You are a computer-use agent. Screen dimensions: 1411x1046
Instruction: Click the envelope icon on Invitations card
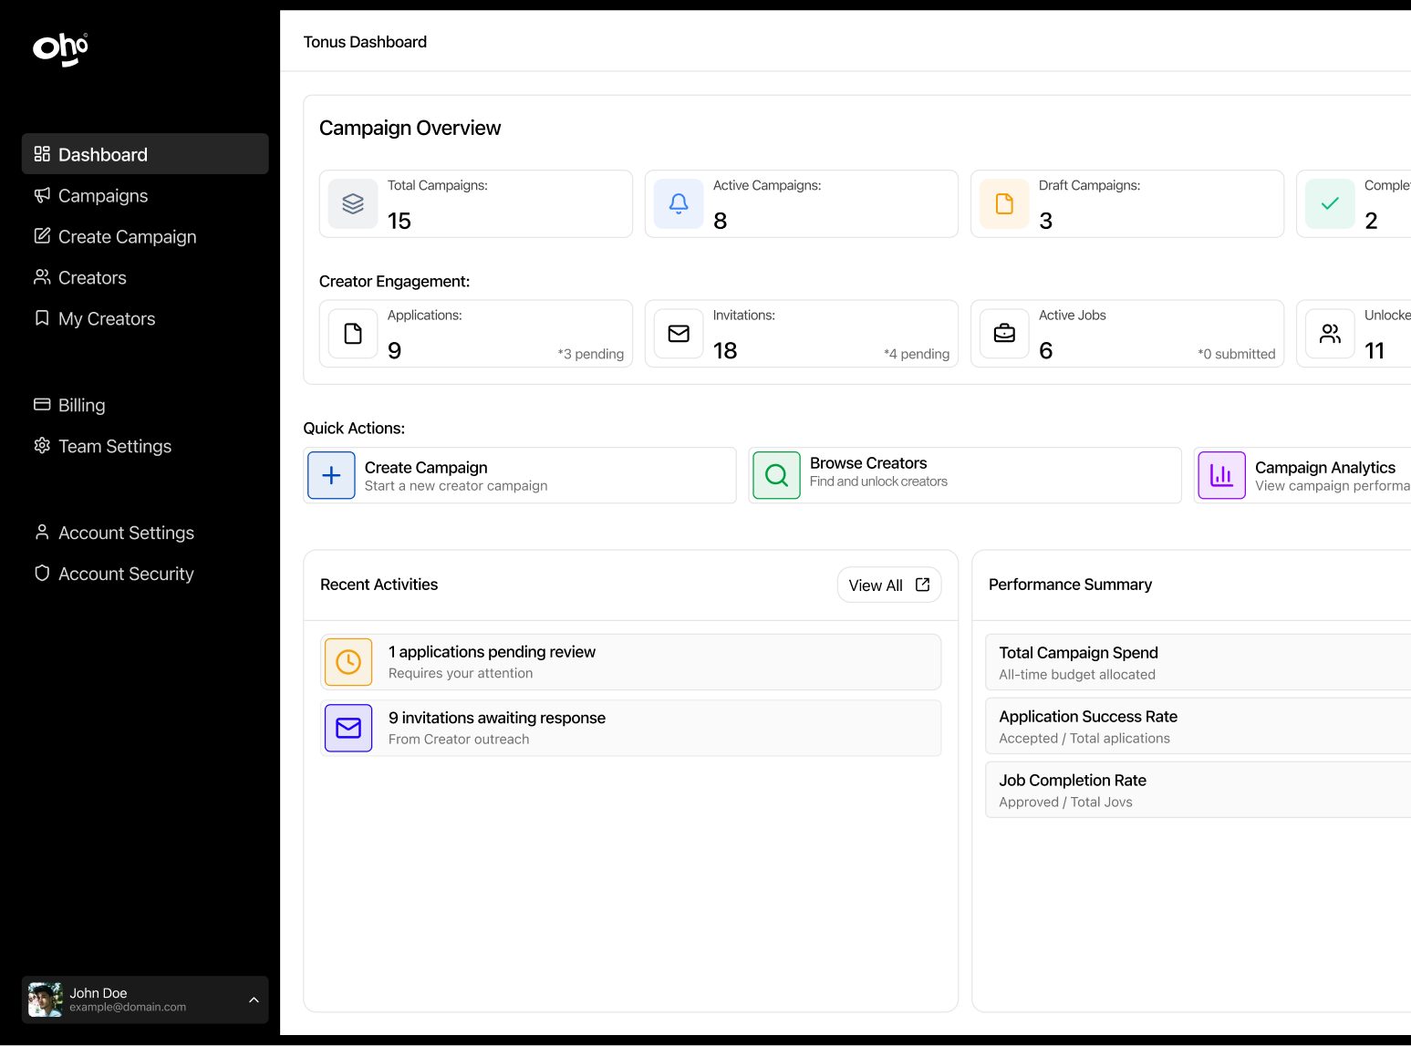click(x=679, y=334)
